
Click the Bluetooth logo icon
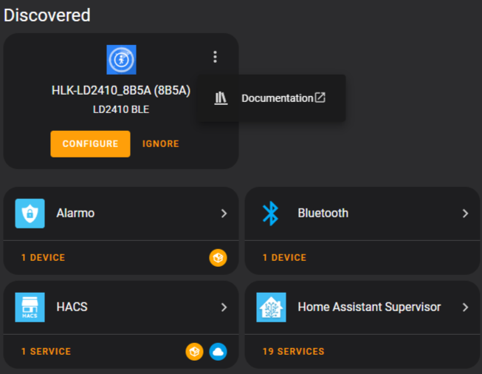(x=270, y=214)
